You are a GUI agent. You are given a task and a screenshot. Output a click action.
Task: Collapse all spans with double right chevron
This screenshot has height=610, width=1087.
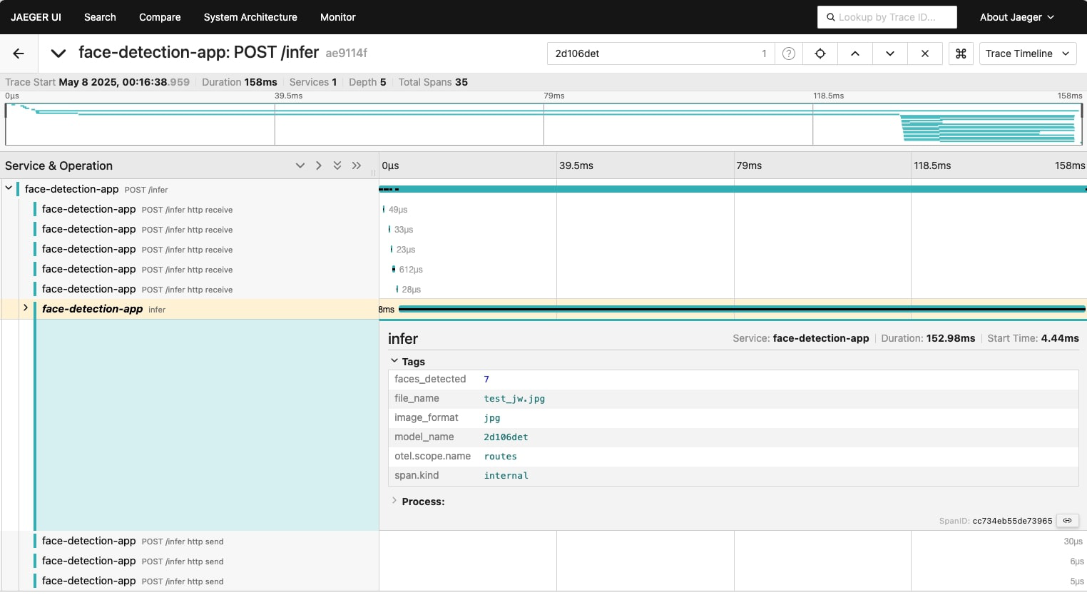357,166
